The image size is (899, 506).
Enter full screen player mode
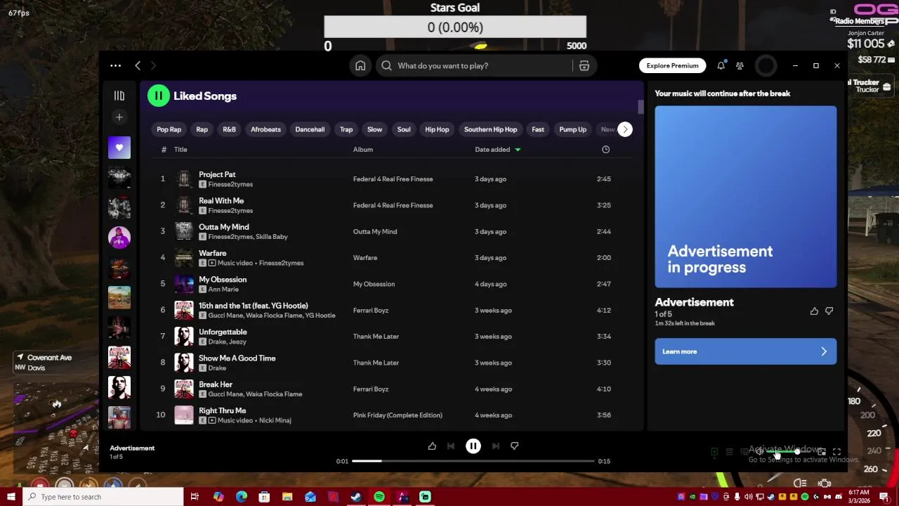coord(836,452)
